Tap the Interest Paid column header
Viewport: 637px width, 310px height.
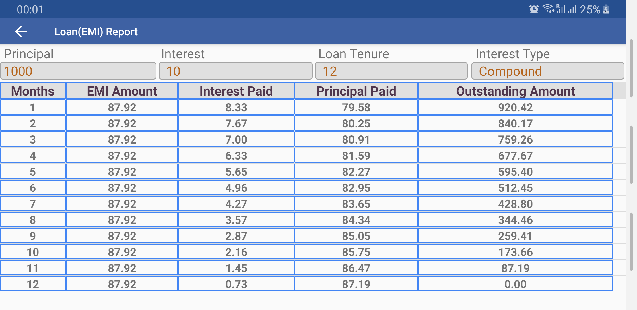point(236,91)
